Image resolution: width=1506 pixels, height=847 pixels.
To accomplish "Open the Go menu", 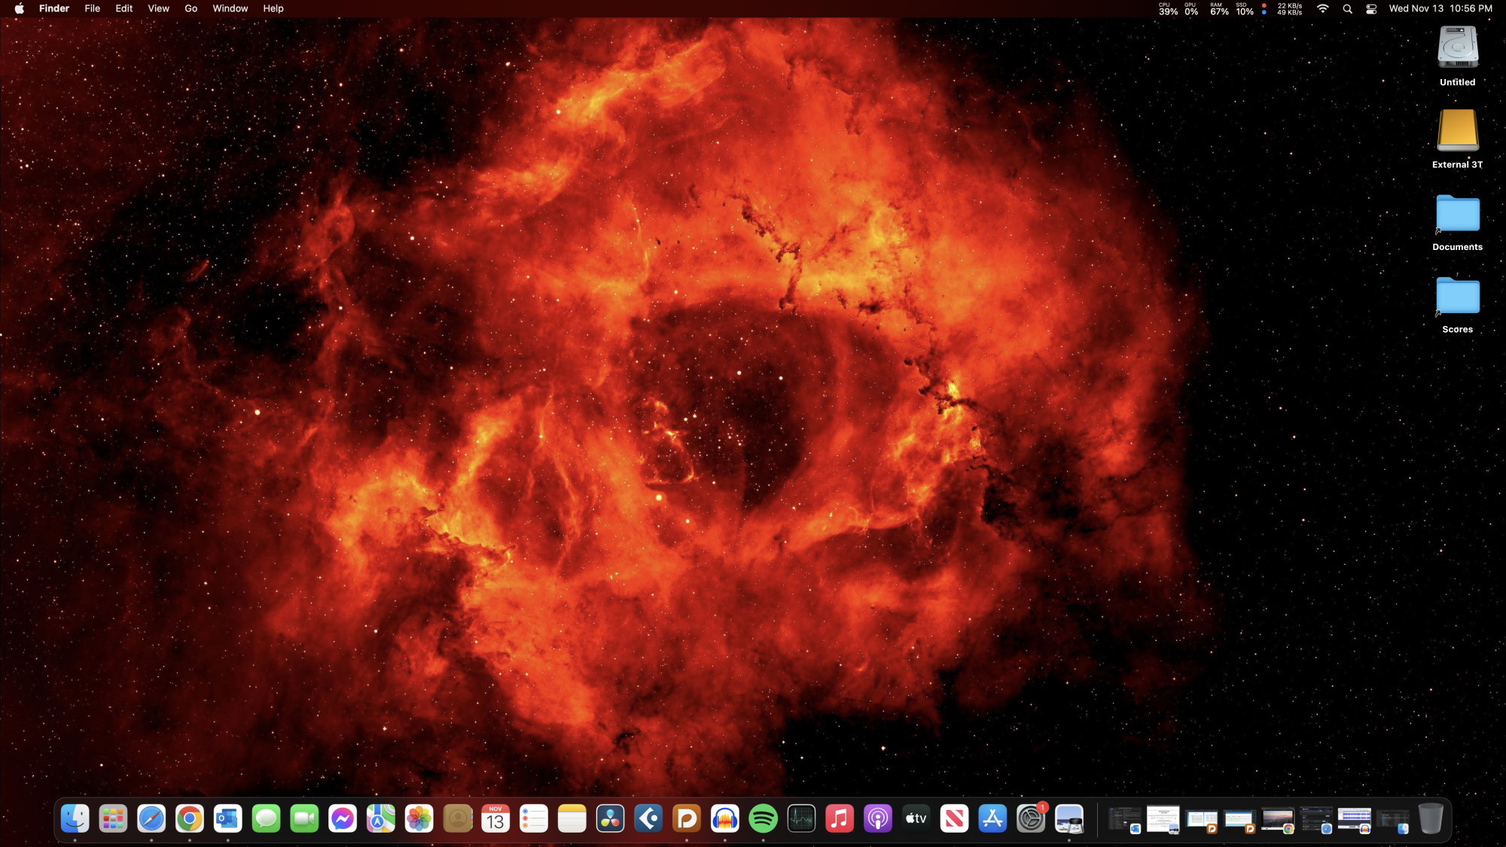I will click(x=191, y=9).
